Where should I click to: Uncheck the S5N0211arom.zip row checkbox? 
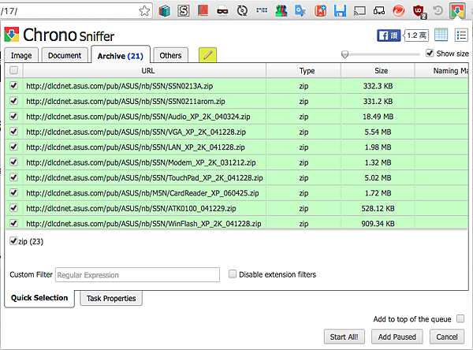pos(13,101)
